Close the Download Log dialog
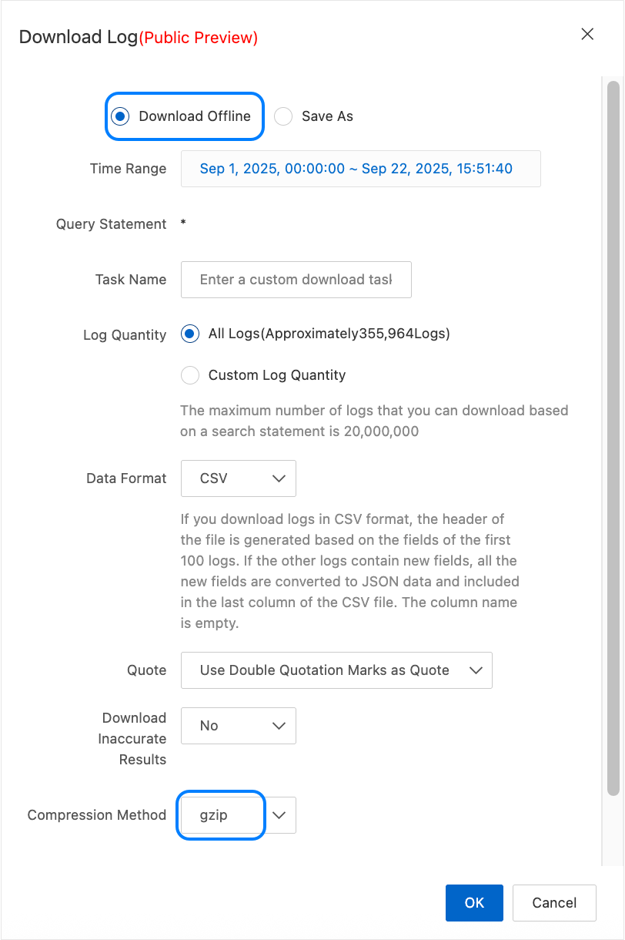625x940 pixels. (x=587, y=34)
